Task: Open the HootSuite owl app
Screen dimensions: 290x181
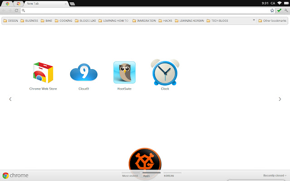Action: click(x=124, y=76)
